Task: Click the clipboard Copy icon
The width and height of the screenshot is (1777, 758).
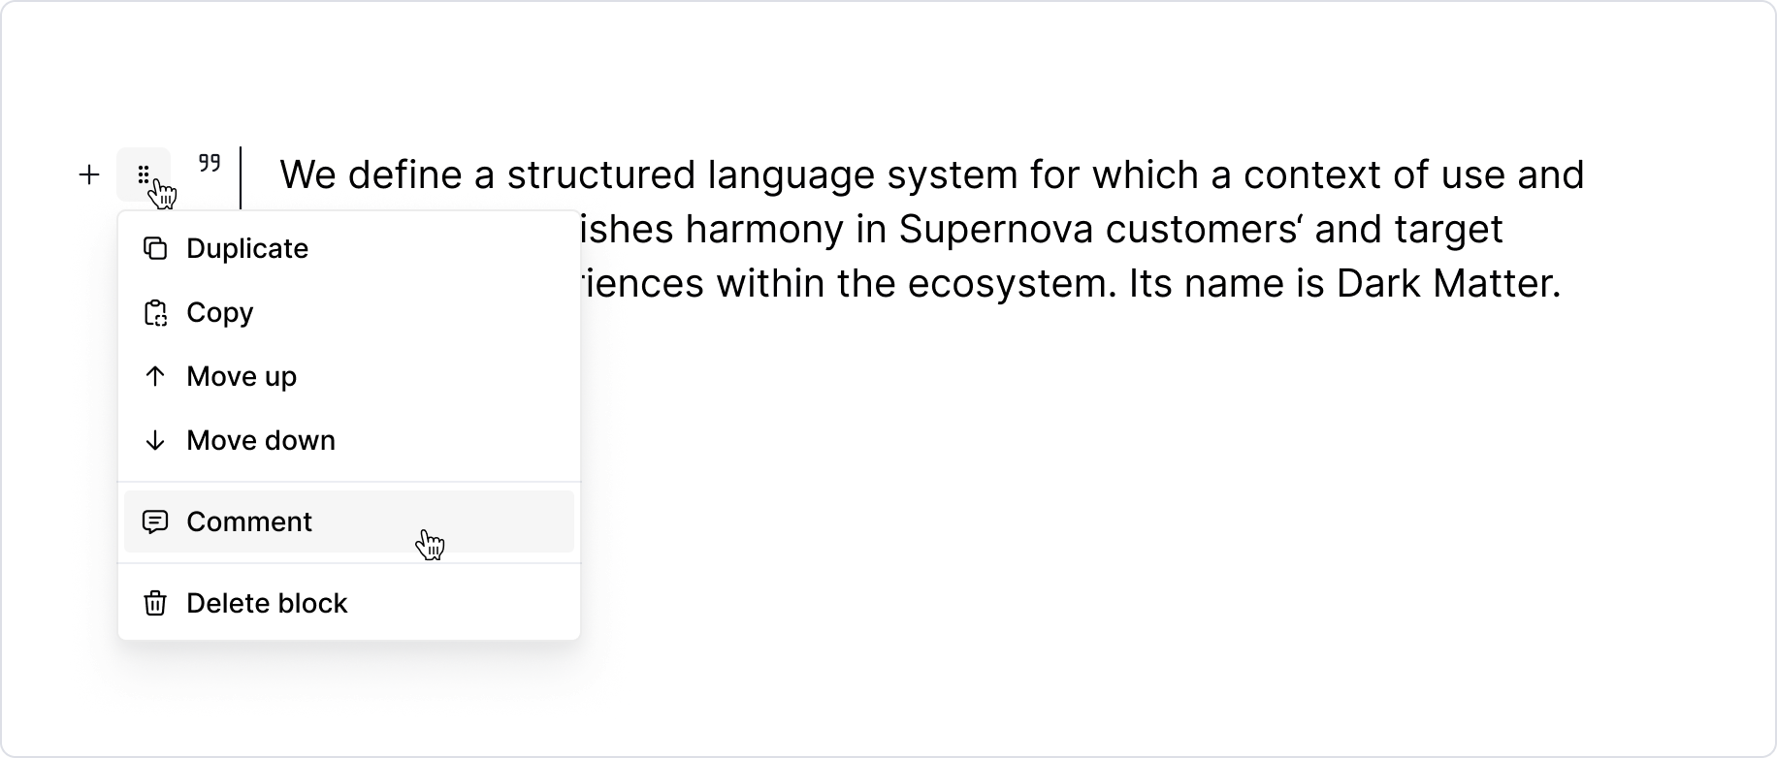Action: pyautogui.click(x=155, y=312)
